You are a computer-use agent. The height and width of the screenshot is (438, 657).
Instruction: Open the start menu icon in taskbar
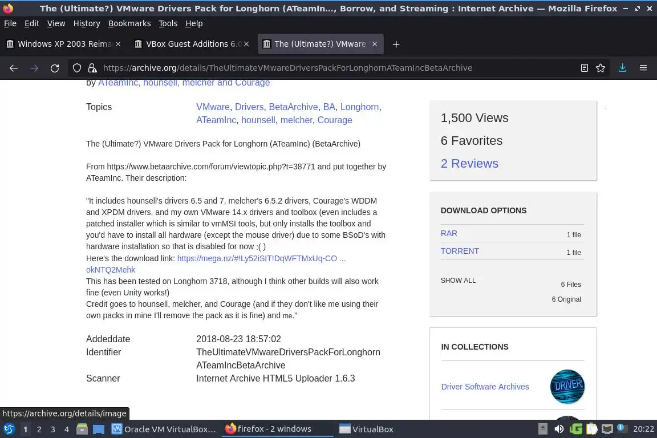tap(9, 429)
